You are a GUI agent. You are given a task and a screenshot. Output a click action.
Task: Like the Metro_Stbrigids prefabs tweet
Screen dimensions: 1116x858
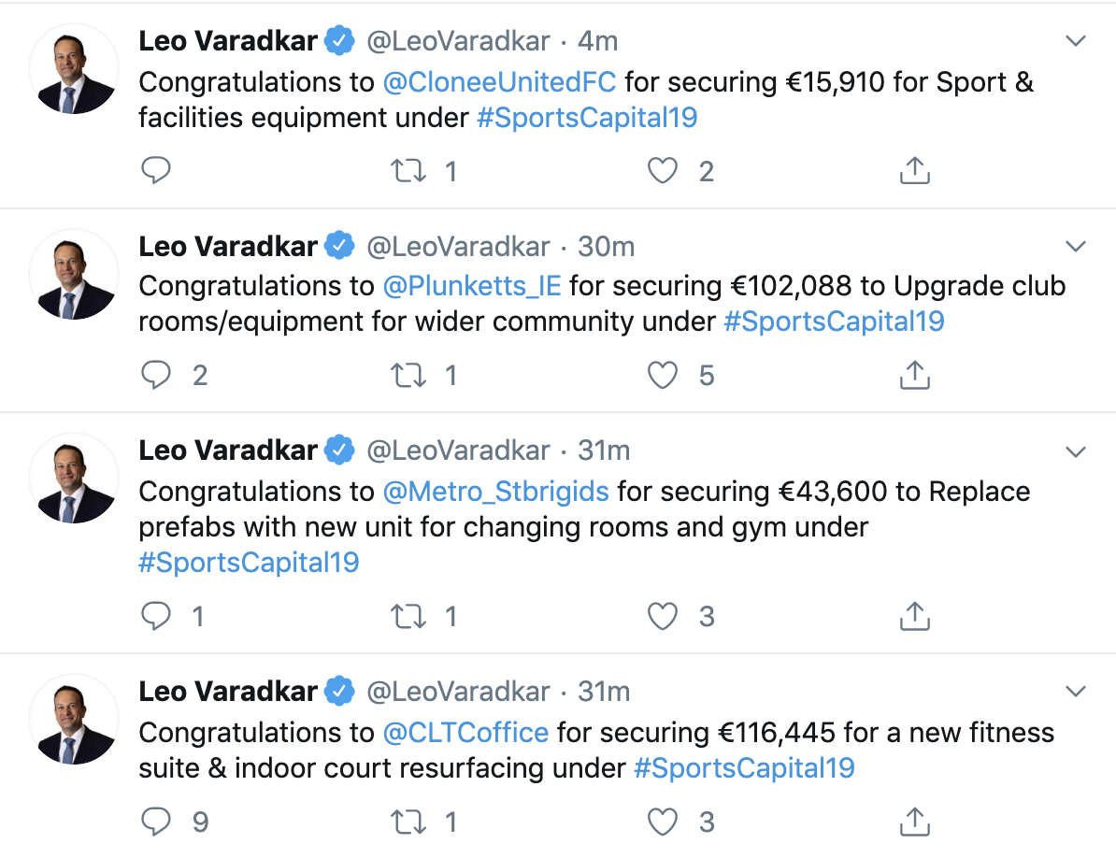(x=663, y=616)
